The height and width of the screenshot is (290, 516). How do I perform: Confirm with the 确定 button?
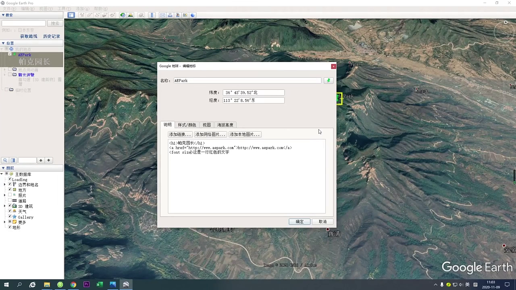[x=300, y=222]
